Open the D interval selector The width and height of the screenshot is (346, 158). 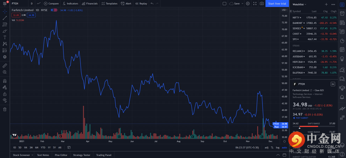coord(32,4)
